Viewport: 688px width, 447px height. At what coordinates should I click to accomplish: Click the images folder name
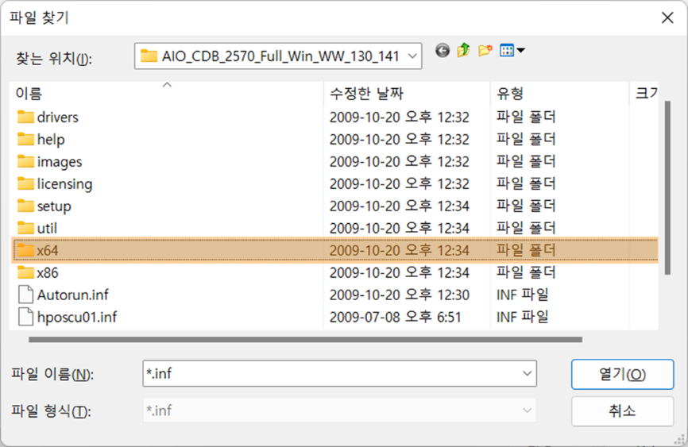pyautogui.click(x=60, y=162)
